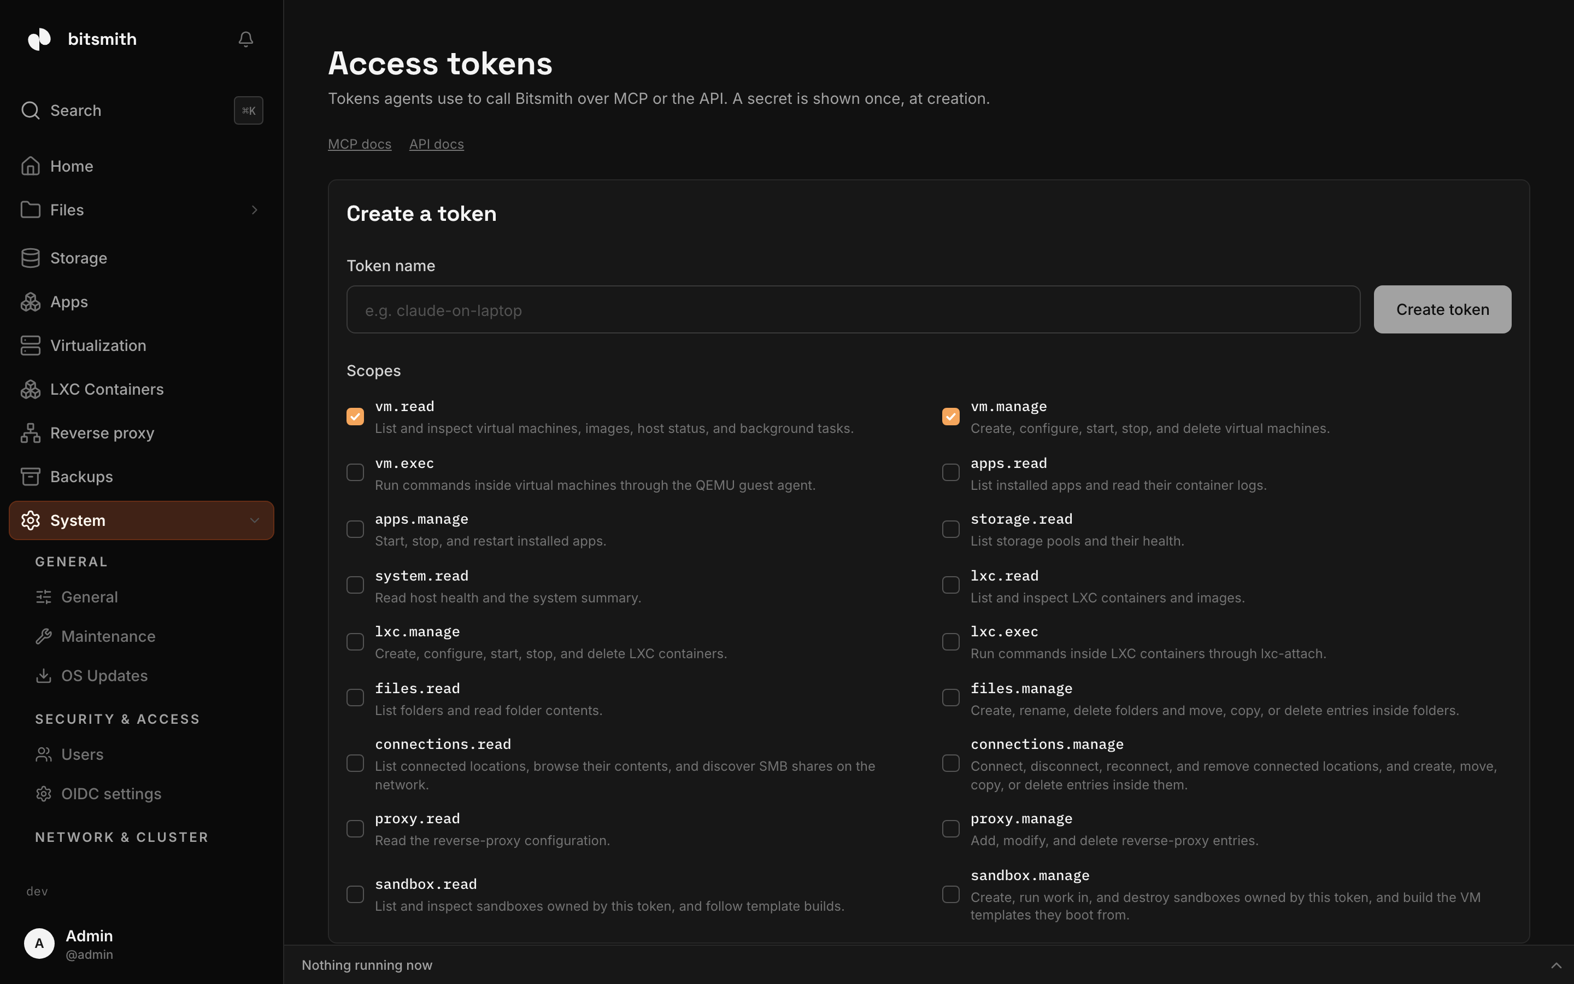The height and width of the screenshot is (984, 1574).
Task: Click the Nothing running now status
Action: 367,965
